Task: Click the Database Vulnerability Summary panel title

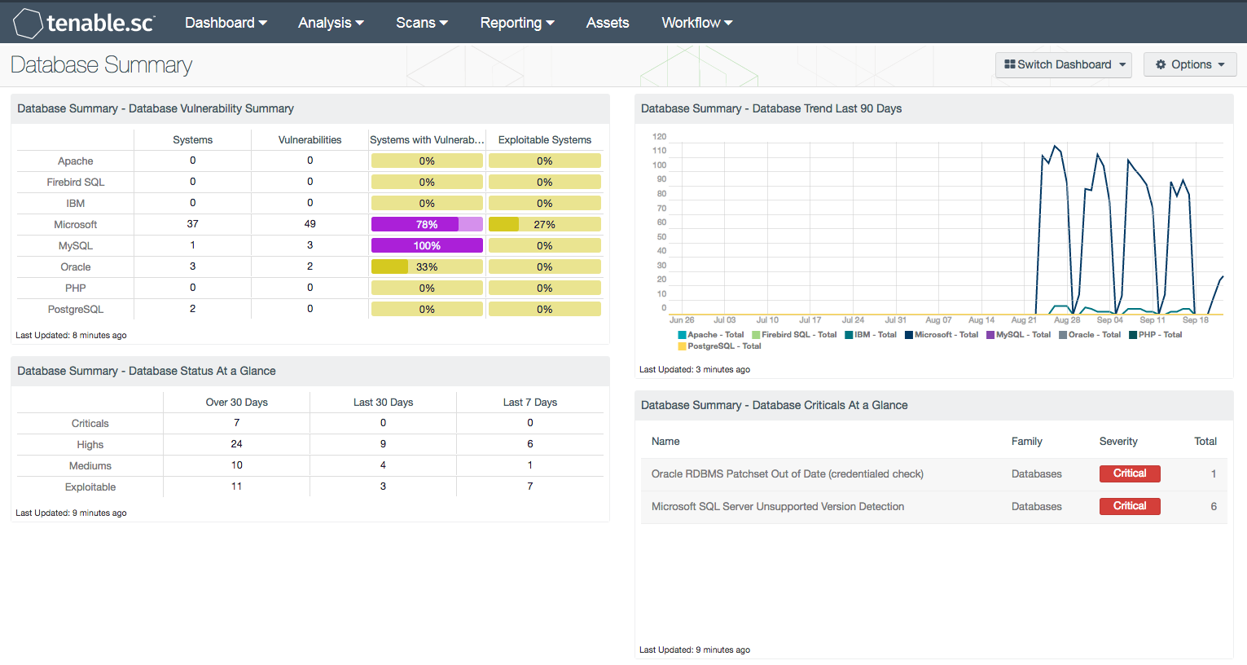Action: pyautogui.click(x=156, y=108)
